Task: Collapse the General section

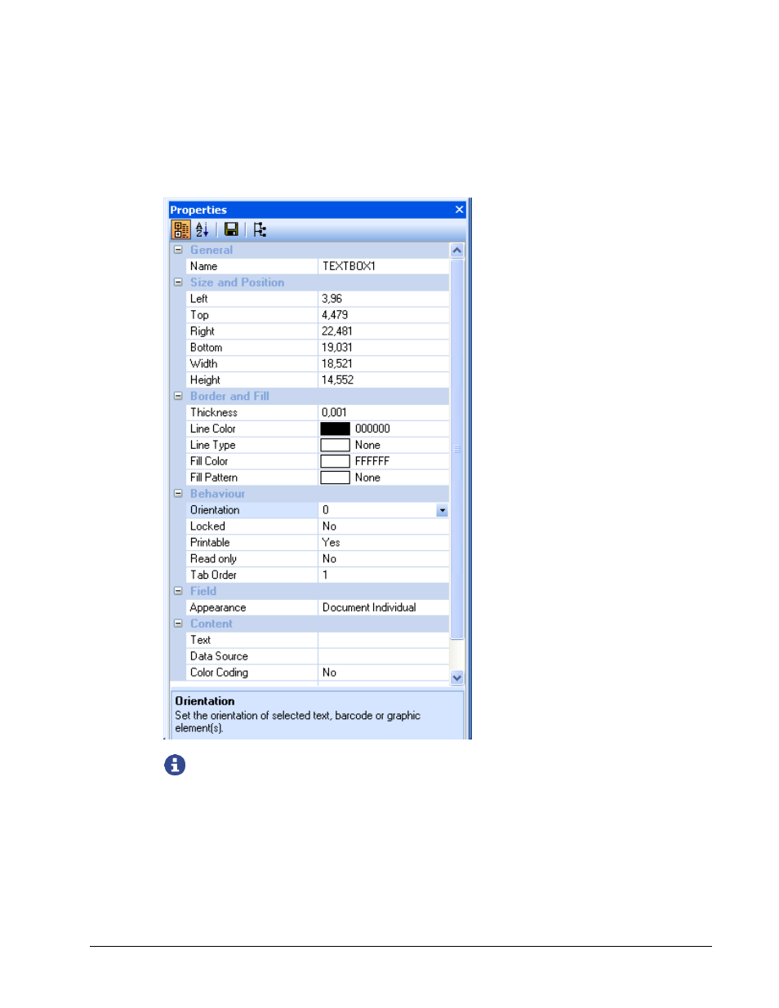Action: tap(178, 250)
